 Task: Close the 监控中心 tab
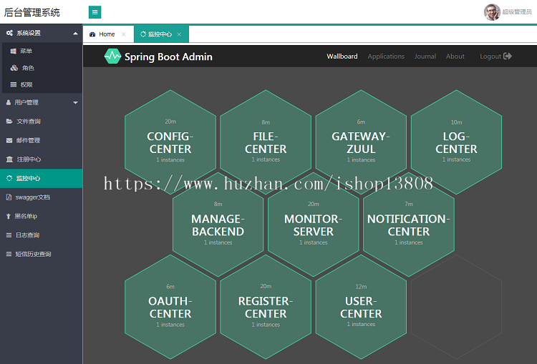(179, 34)
